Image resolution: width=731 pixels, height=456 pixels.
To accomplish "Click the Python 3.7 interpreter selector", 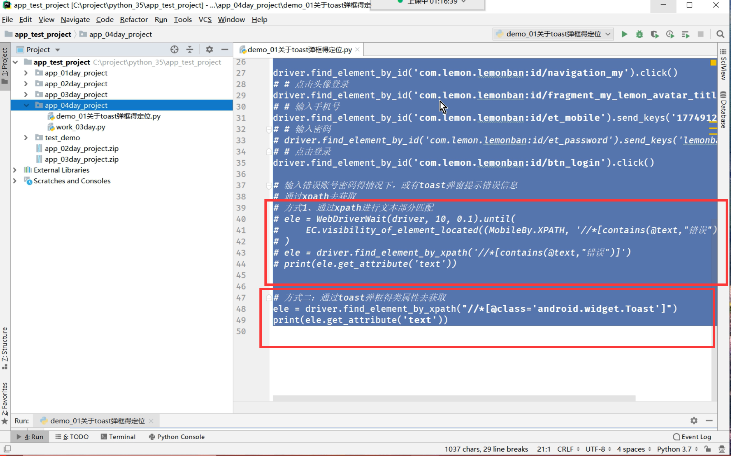I will (x=677, y=449).
